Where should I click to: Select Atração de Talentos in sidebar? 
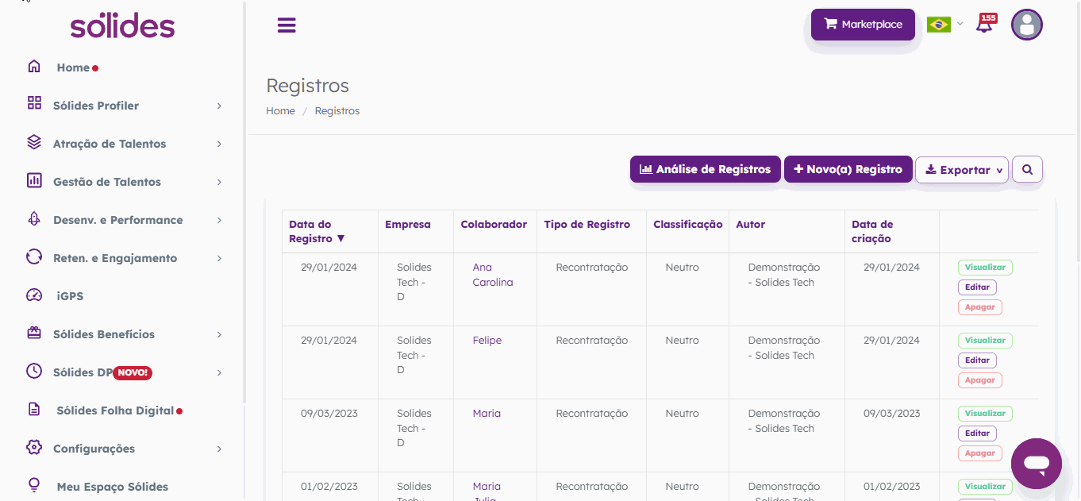click(x=109, y=144)
